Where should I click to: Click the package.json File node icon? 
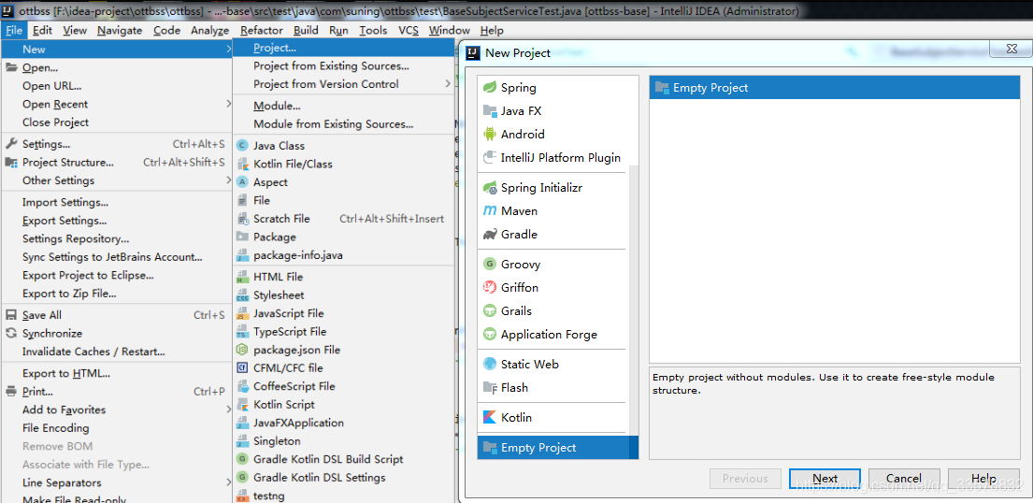[x=242, y=350]
